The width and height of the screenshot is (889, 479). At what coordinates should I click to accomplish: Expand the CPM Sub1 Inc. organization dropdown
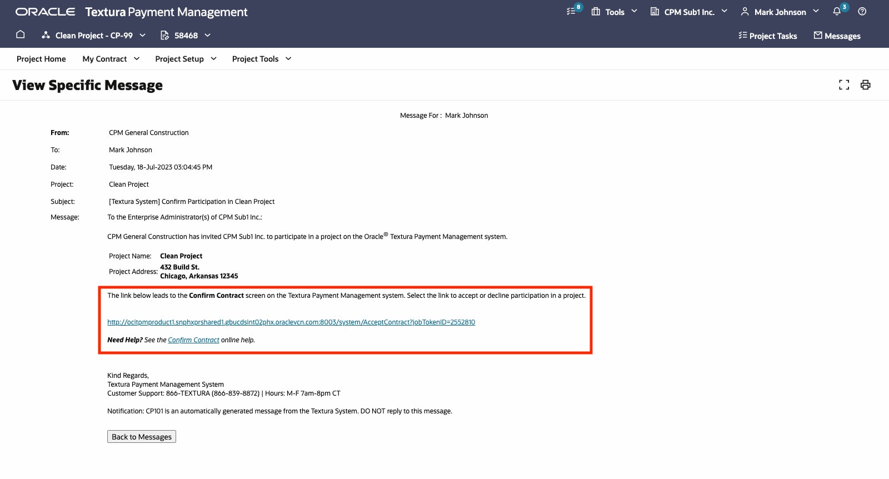[x=724, y=11]
